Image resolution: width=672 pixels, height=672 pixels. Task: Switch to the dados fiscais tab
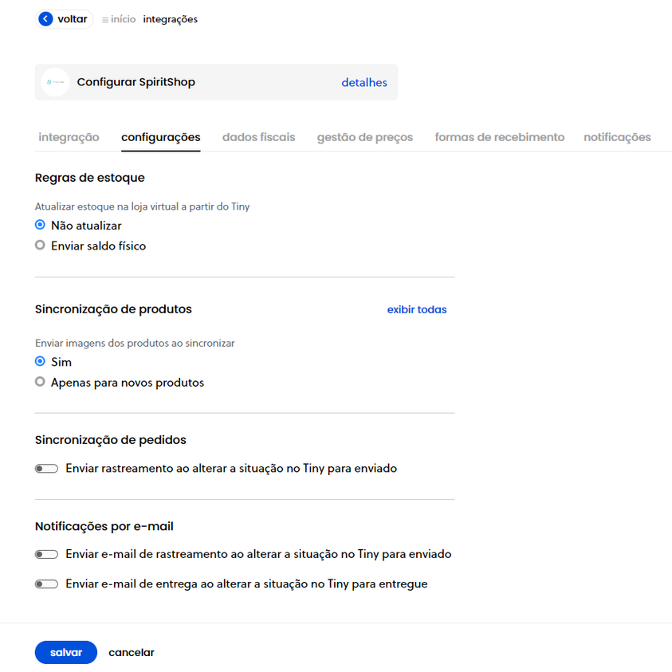tap(258, 137)
